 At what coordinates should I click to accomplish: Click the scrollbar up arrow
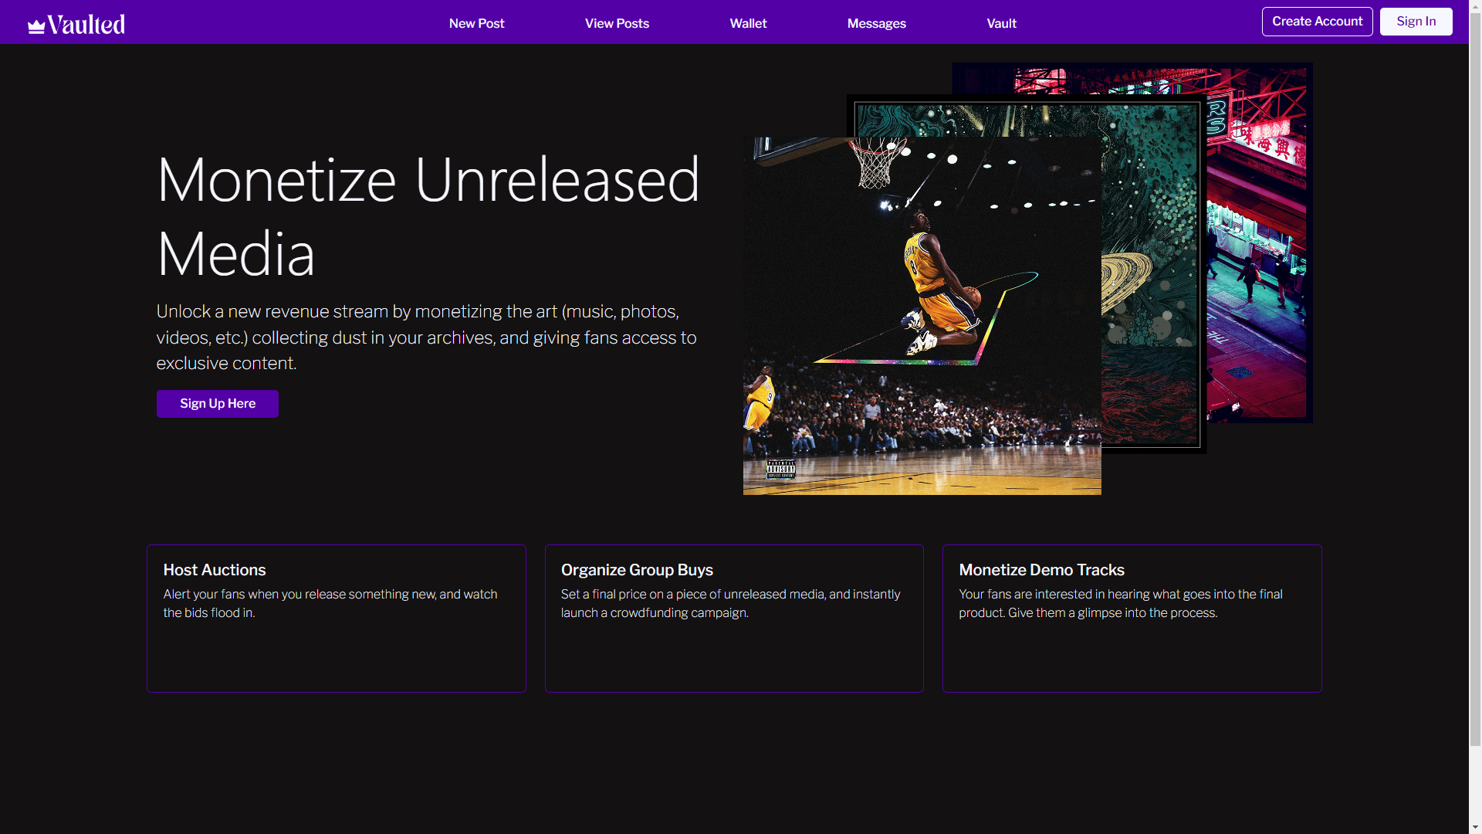point(1475,6)
